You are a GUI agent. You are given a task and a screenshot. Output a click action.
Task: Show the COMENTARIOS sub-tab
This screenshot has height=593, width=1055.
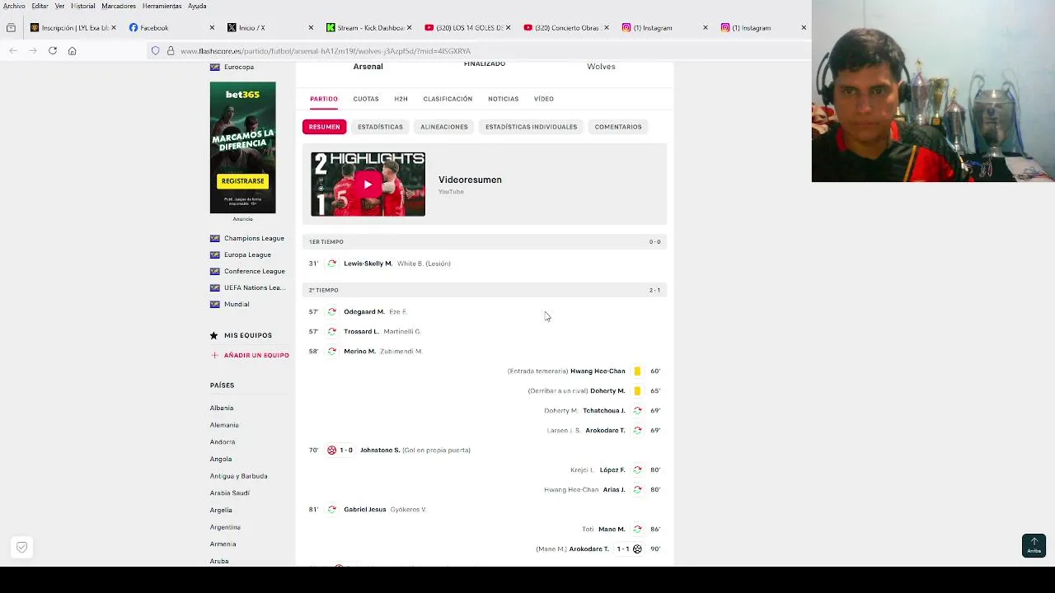pos(618,127)
